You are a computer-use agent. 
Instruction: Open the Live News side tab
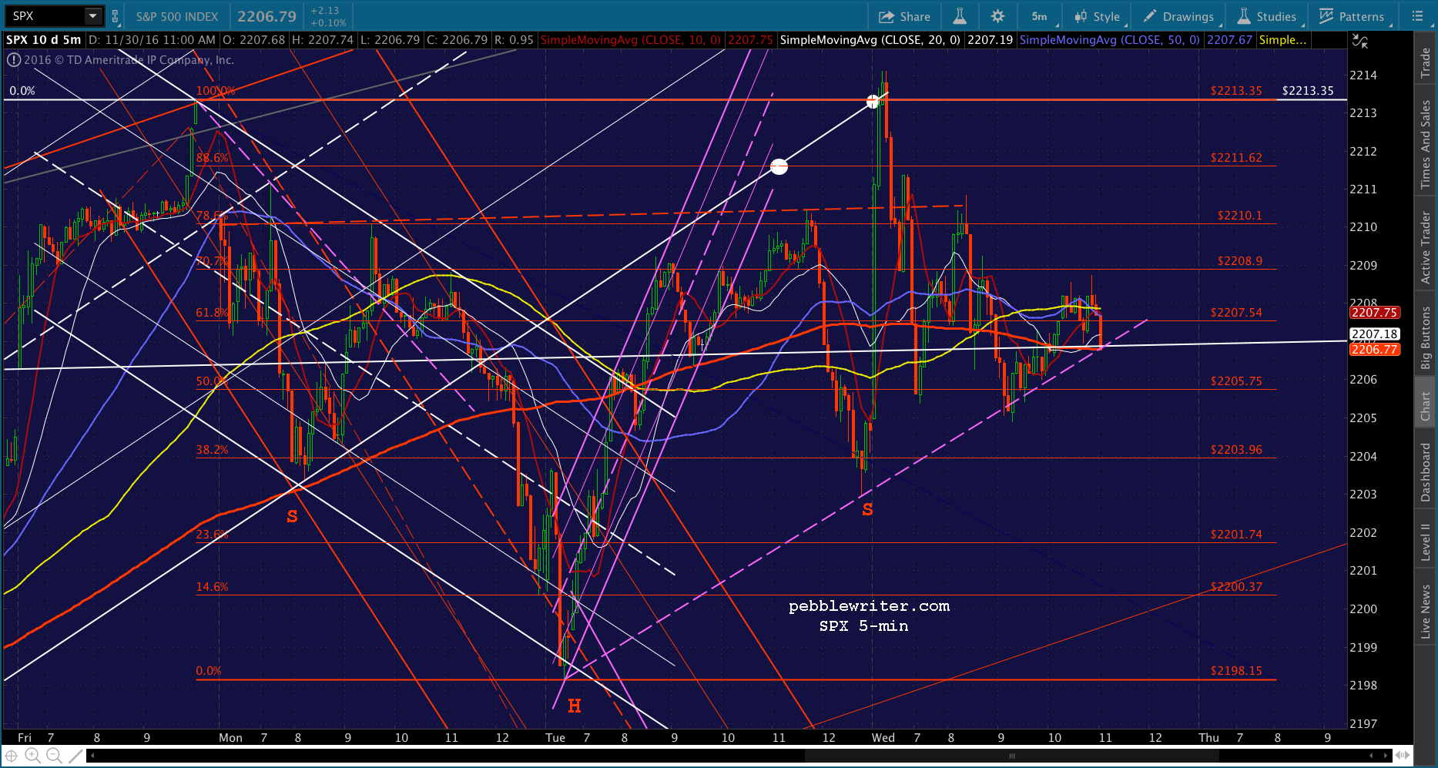[1426, 611]
